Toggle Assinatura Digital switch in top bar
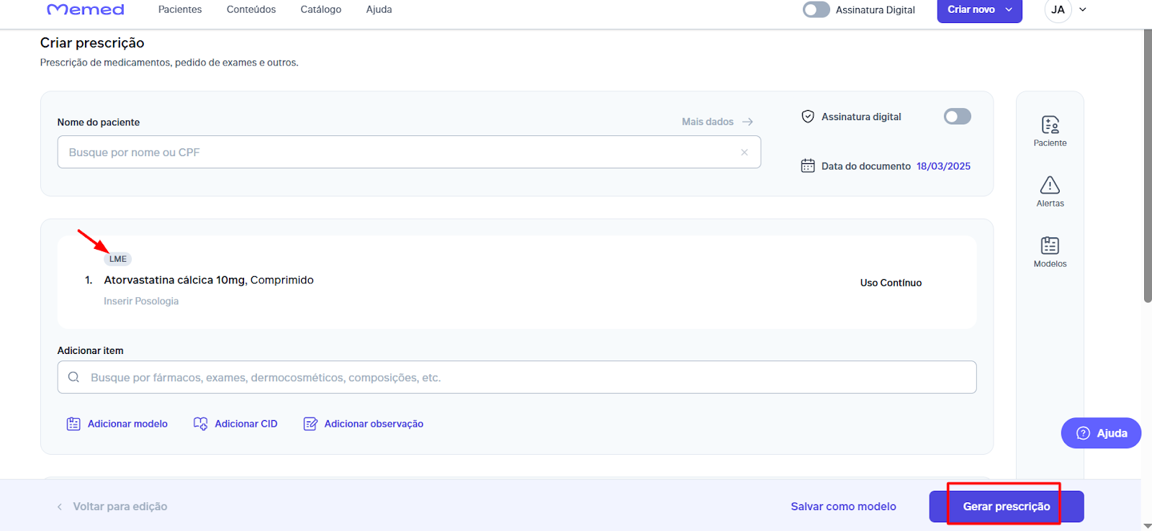The height and width of the screenshot is (531, 1152). click(x=816, y=9)
